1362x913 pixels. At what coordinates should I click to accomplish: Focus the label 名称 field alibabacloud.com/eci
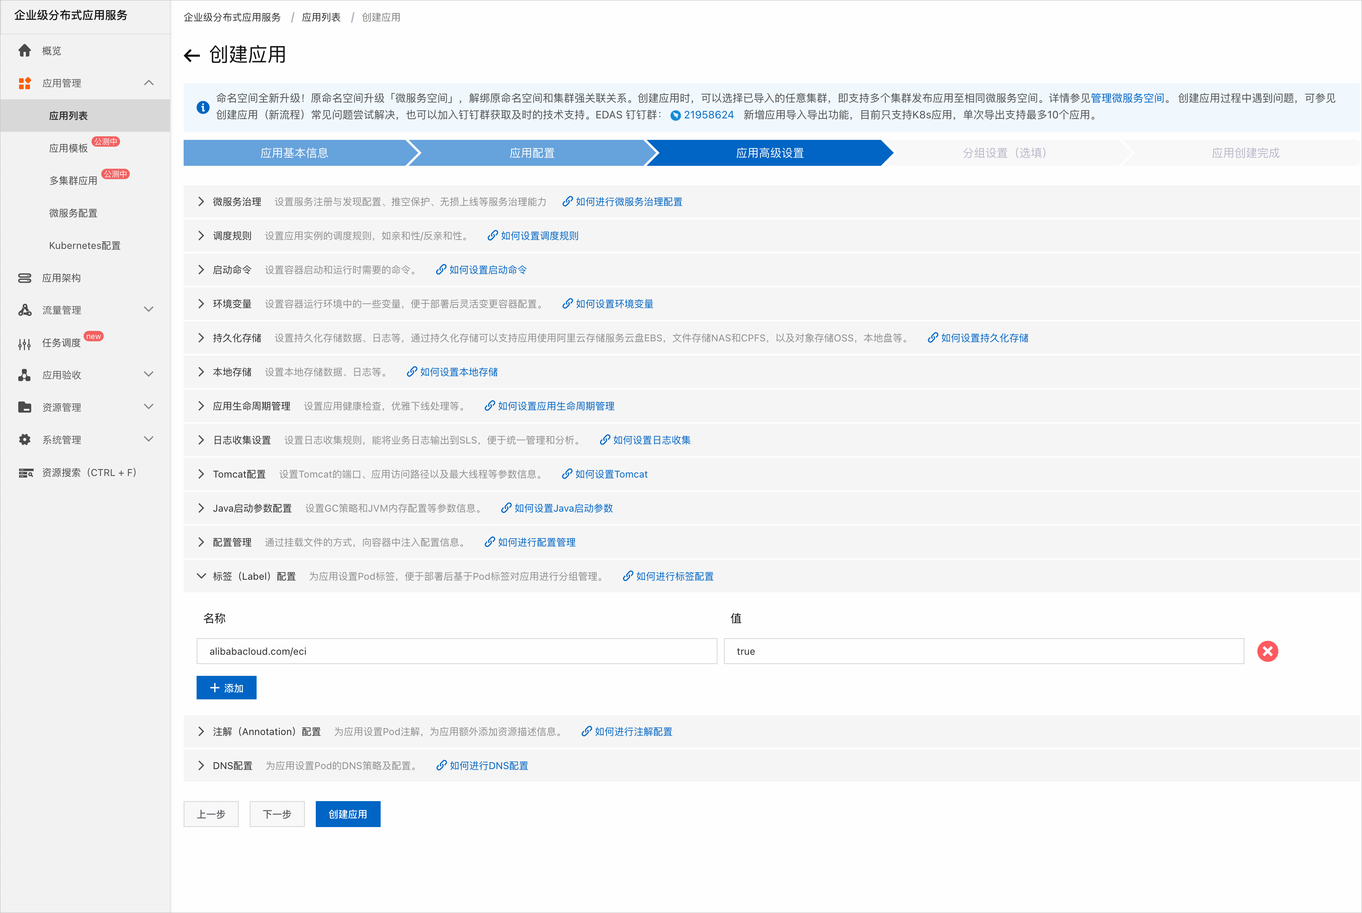[457, 651]
